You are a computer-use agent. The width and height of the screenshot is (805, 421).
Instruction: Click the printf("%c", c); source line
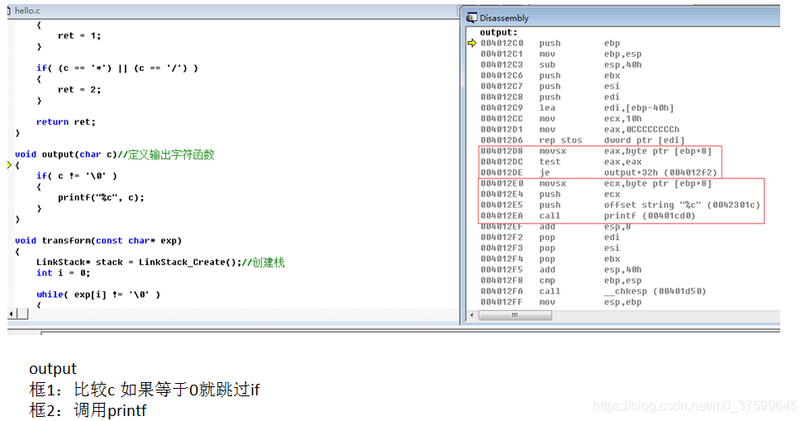pyautogui.click(x=101, y=197)
